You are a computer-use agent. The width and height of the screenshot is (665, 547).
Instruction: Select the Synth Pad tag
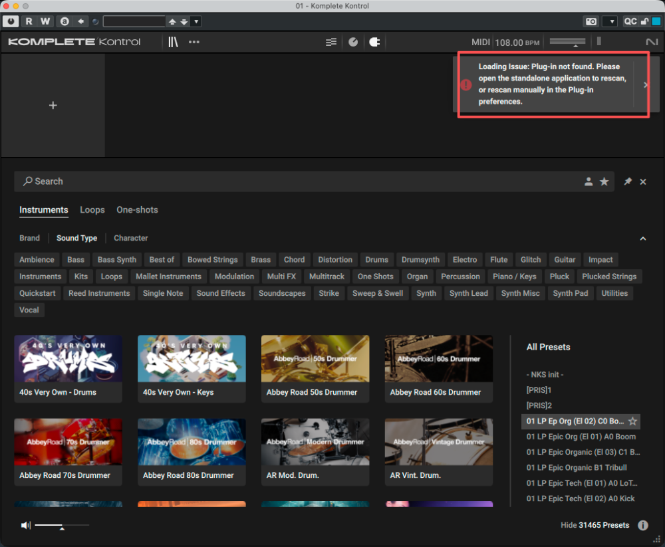coord(571,293)
